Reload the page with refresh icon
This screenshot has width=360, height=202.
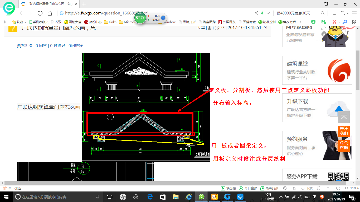pos(40,13)
